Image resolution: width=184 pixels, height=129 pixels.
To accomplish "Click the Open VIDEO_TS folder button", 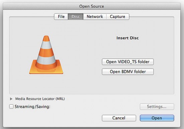I will coord(128,62).
